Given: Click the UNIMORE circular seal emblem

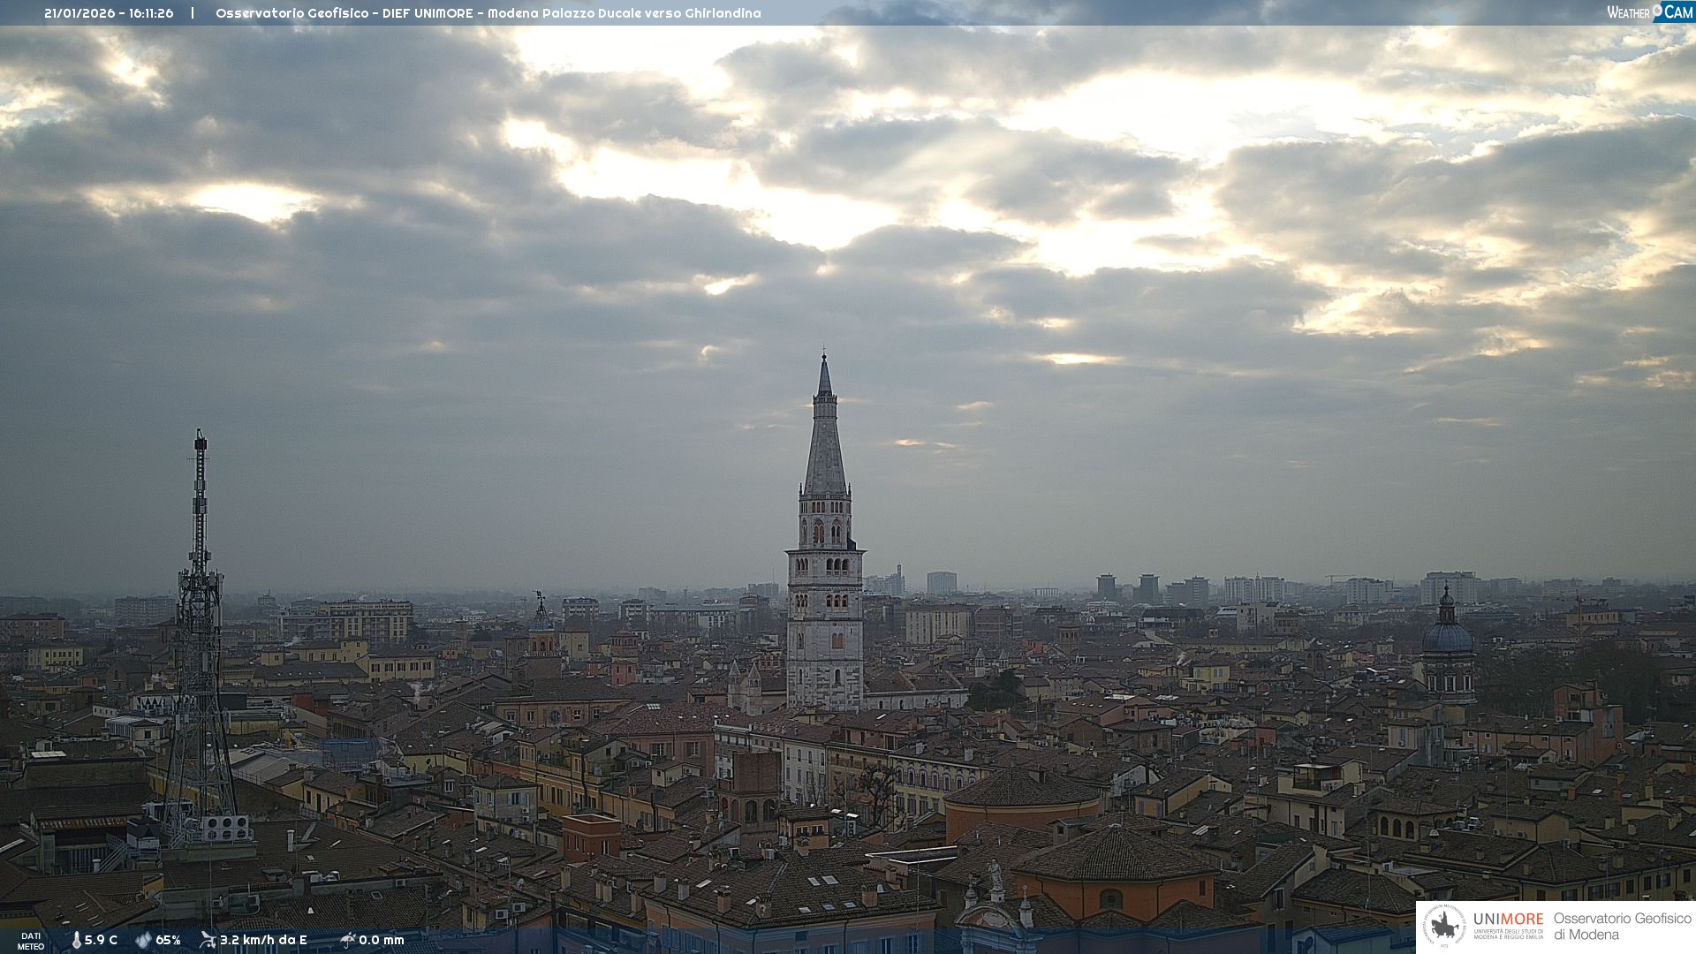Looking at the screenshot, I should tap(1444, 927).
